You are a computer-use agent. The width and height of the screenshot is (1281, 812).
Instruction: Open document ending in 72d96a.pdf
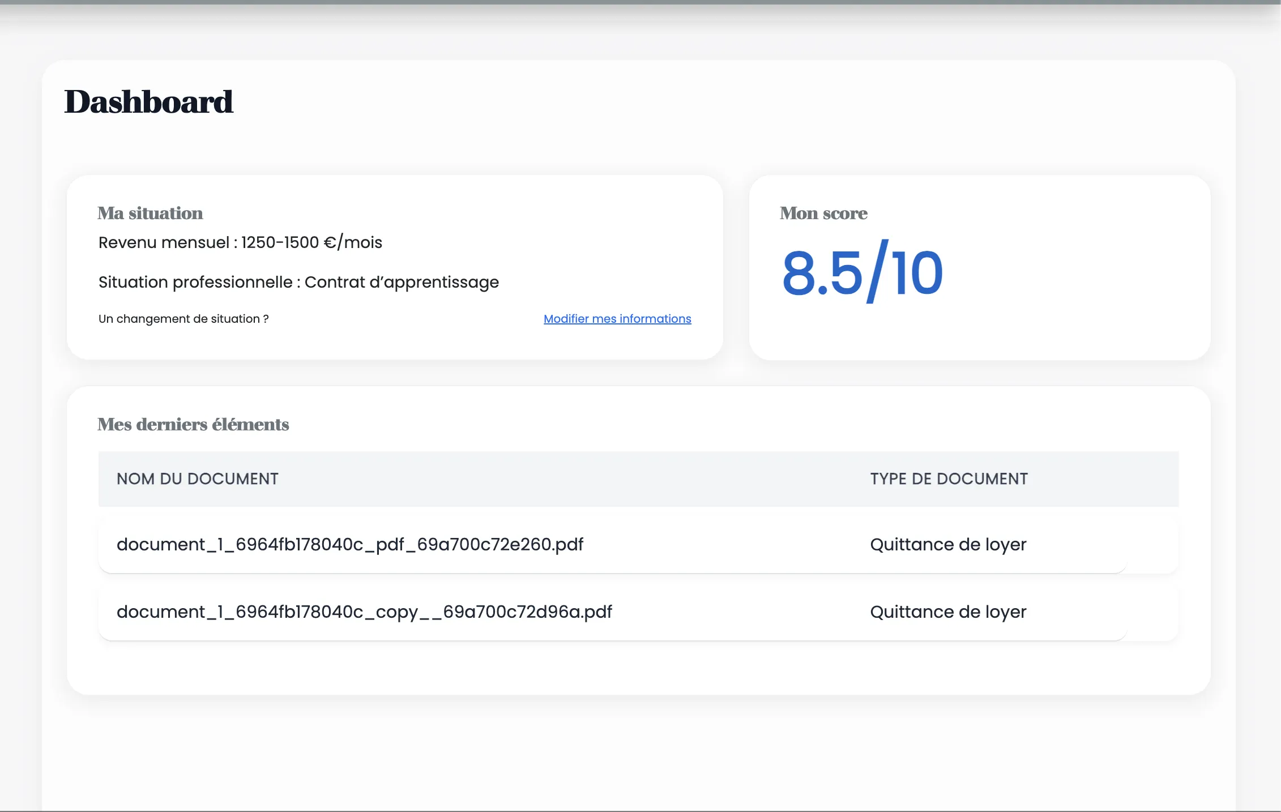[x=364, y=612]
